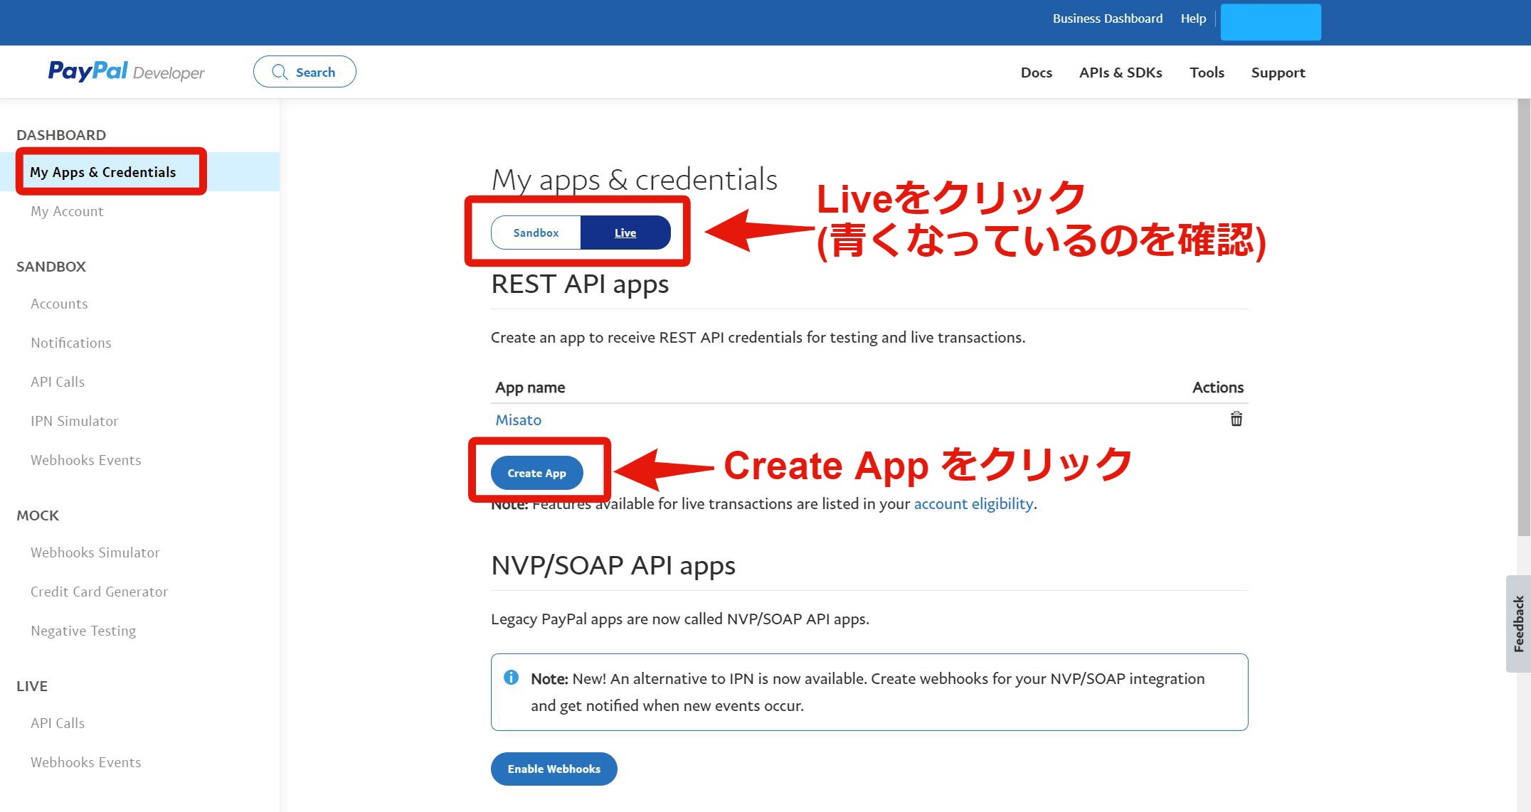Open Sandbox Notifications

[x=71, y=343]
